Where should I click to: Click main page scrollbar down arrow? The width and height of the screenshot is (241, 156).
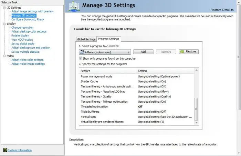click(x=239, y=153)
